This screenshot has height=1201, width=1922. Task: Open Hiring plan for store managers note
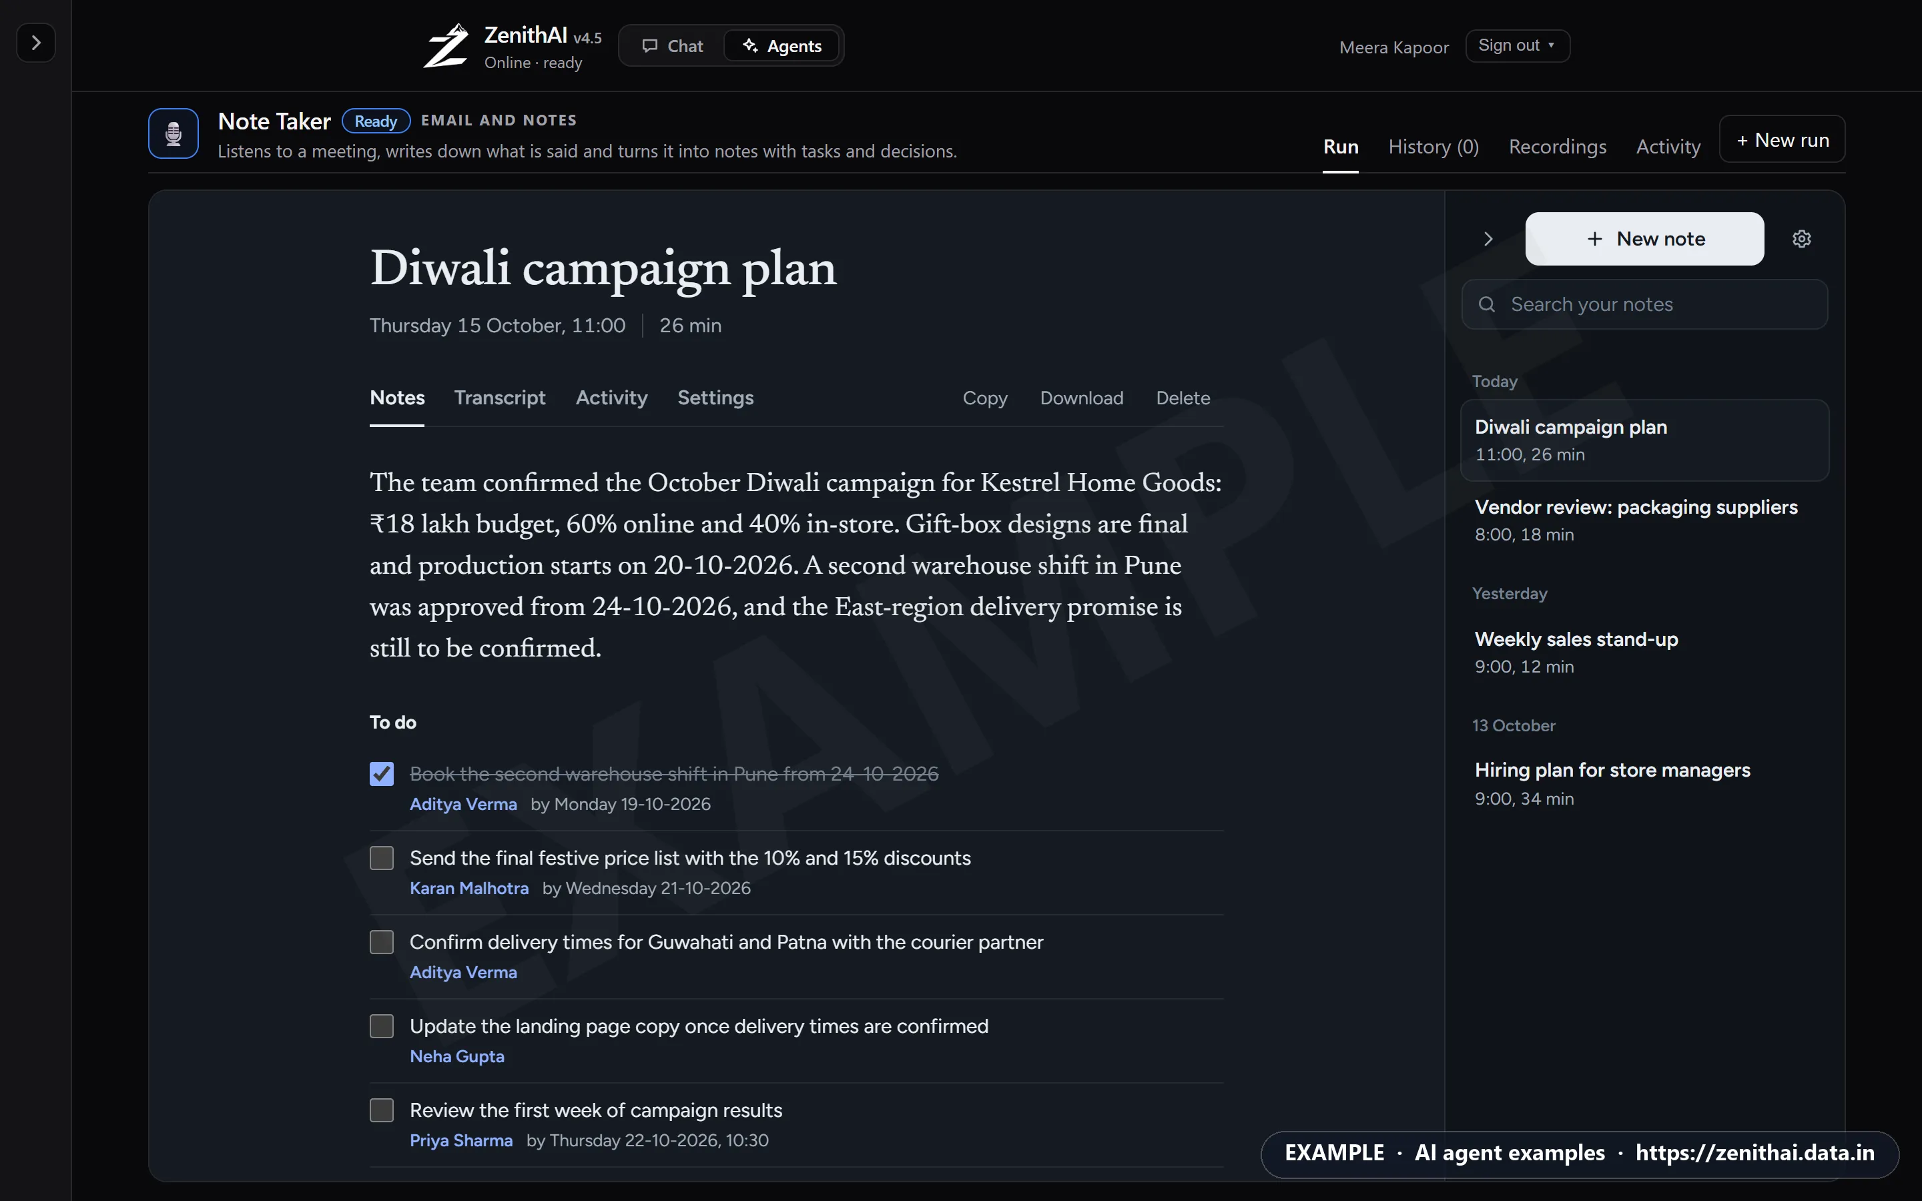1645,784
